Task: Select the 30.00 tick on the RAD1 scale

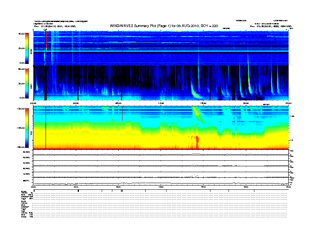Action: tap(21, 84)
